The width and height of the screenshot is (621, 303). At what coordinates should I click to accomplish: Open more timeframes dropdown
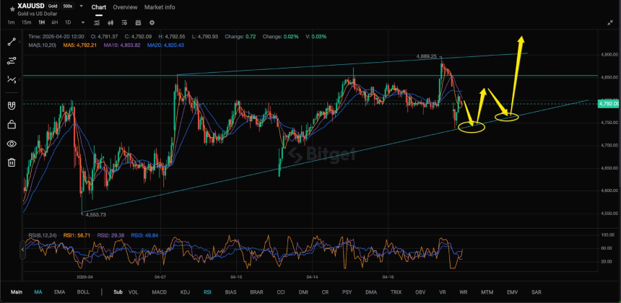pos(83,22)
